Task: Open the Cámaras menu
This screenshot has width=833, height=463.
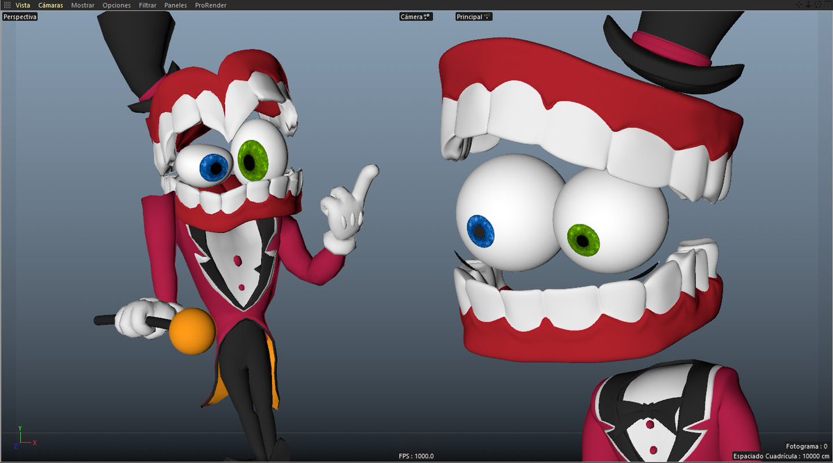Action: tap(51, 5)
